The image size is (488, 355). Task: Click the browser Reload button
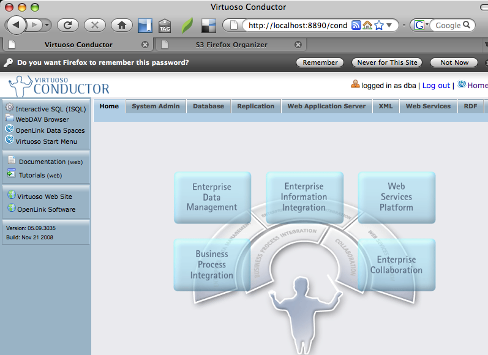point(67,25)
